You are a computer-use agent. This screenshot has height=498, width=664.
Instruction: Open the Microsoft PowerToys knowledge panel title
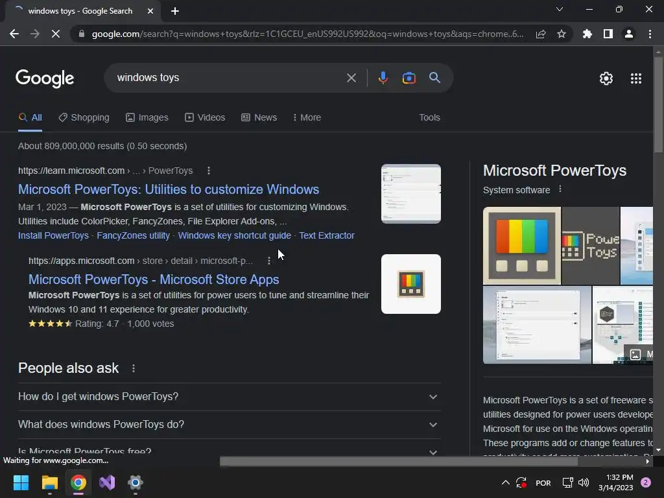pos(554,171)
